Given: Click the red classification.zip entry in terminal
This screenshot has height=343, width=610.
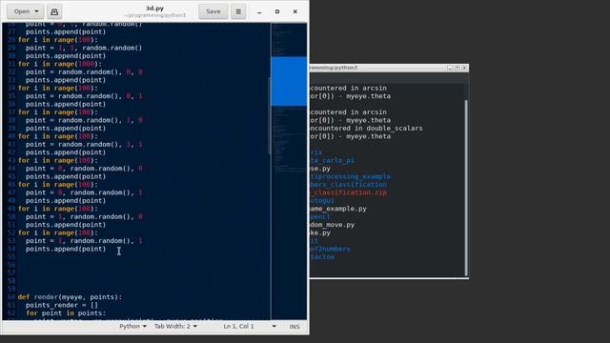Looking at the screenshot, I should click(x=348, y=192).
